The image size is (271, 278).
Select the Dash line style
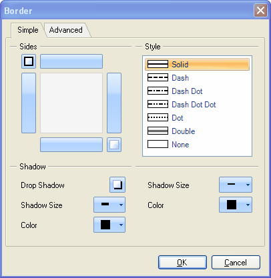click(x=197, y=78)
